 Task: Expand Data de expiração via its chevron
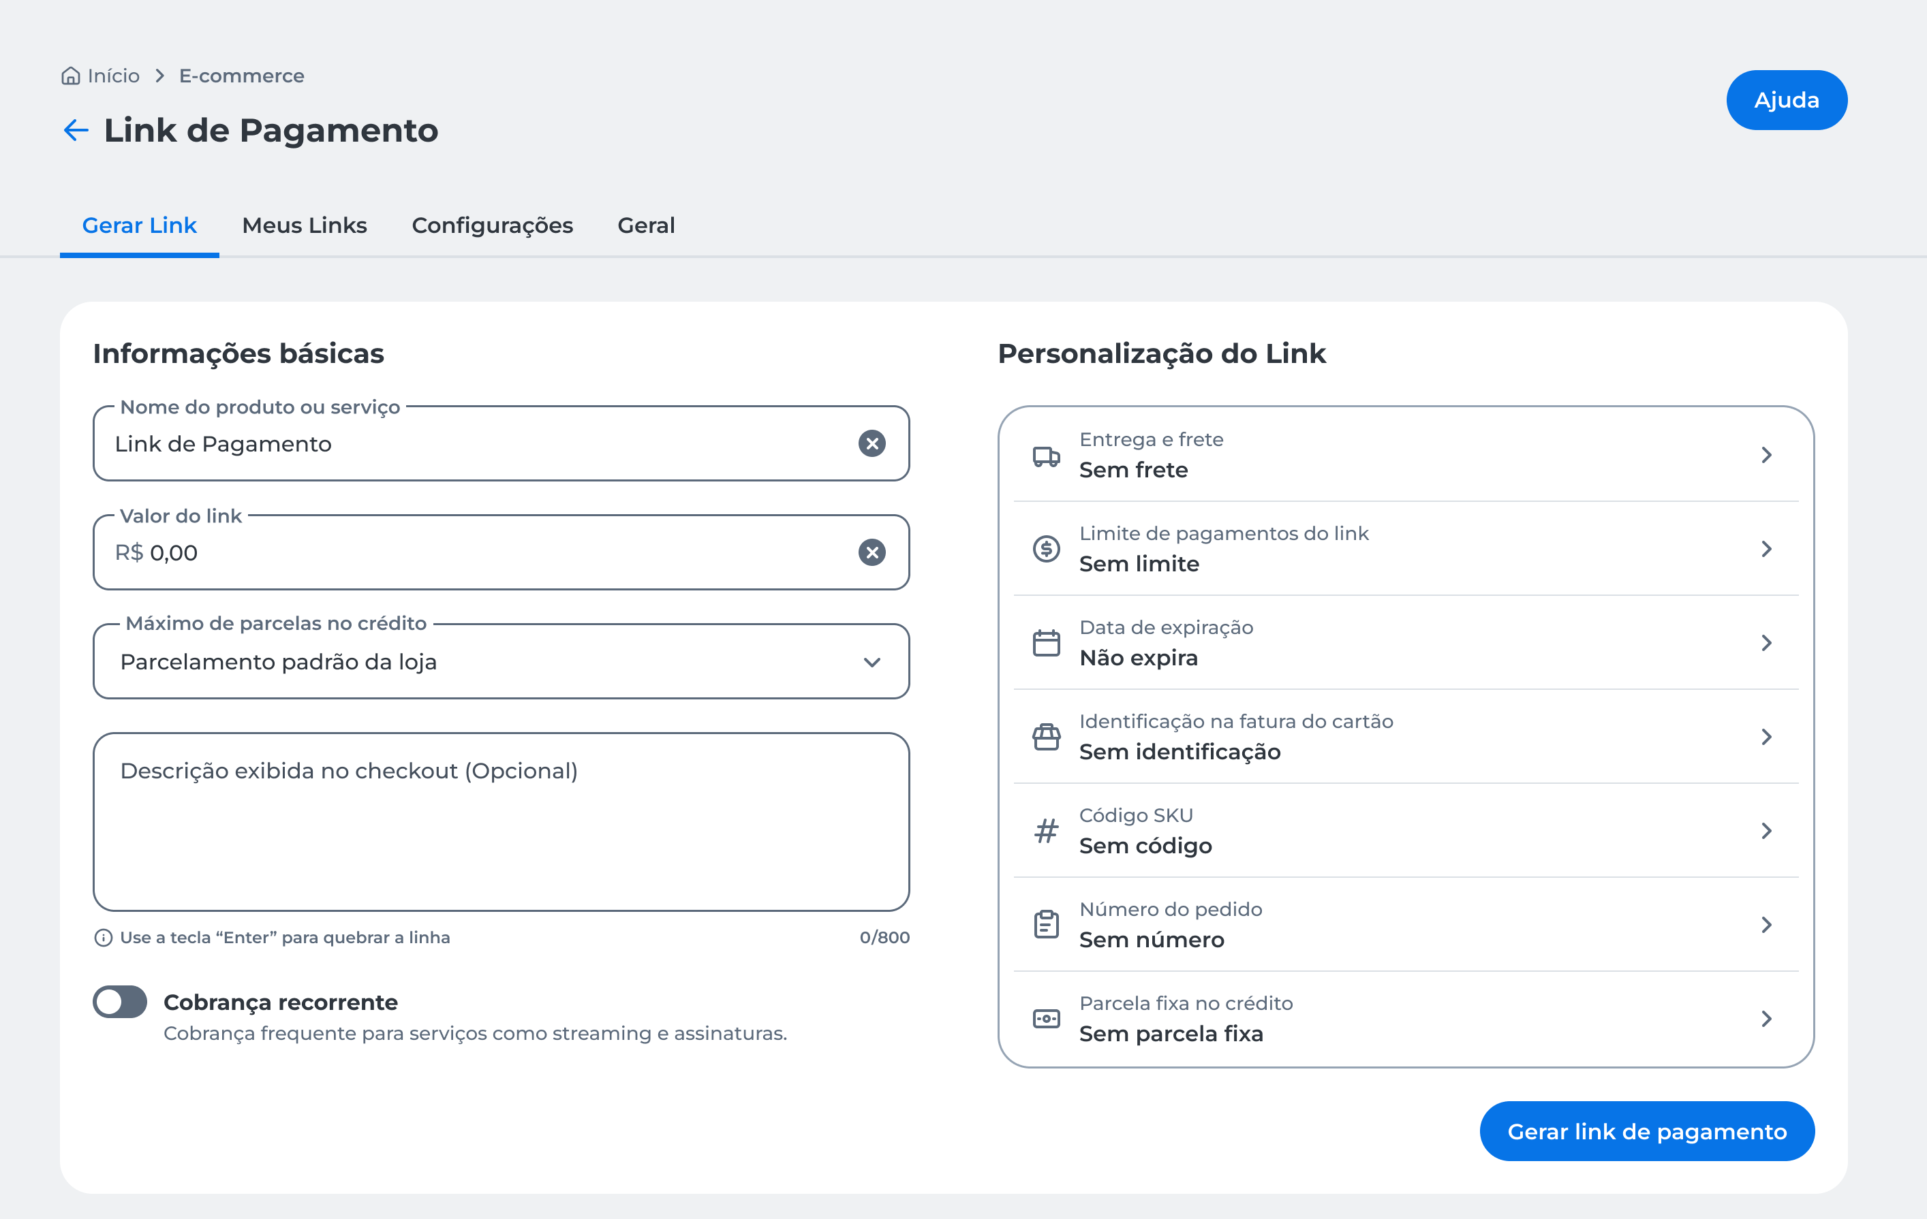pos(1766,642)
